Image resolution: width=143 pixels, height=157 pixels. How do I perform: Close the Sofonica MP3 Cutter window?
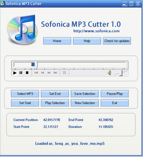138,4
